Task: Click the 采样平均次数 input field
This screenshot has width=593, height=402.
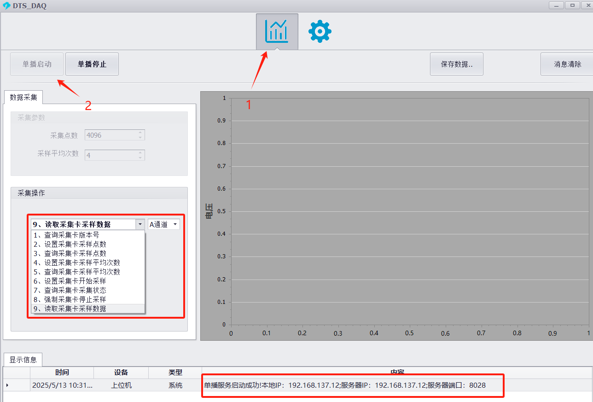Action: coord(110,155)
